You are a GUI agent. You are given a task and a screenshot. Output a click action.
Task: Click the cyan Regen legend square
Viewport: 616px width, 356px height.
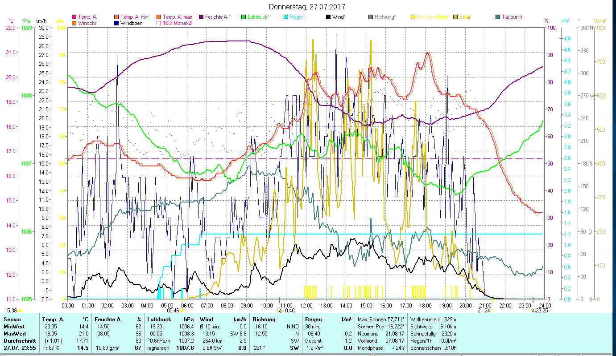[286, 17]
